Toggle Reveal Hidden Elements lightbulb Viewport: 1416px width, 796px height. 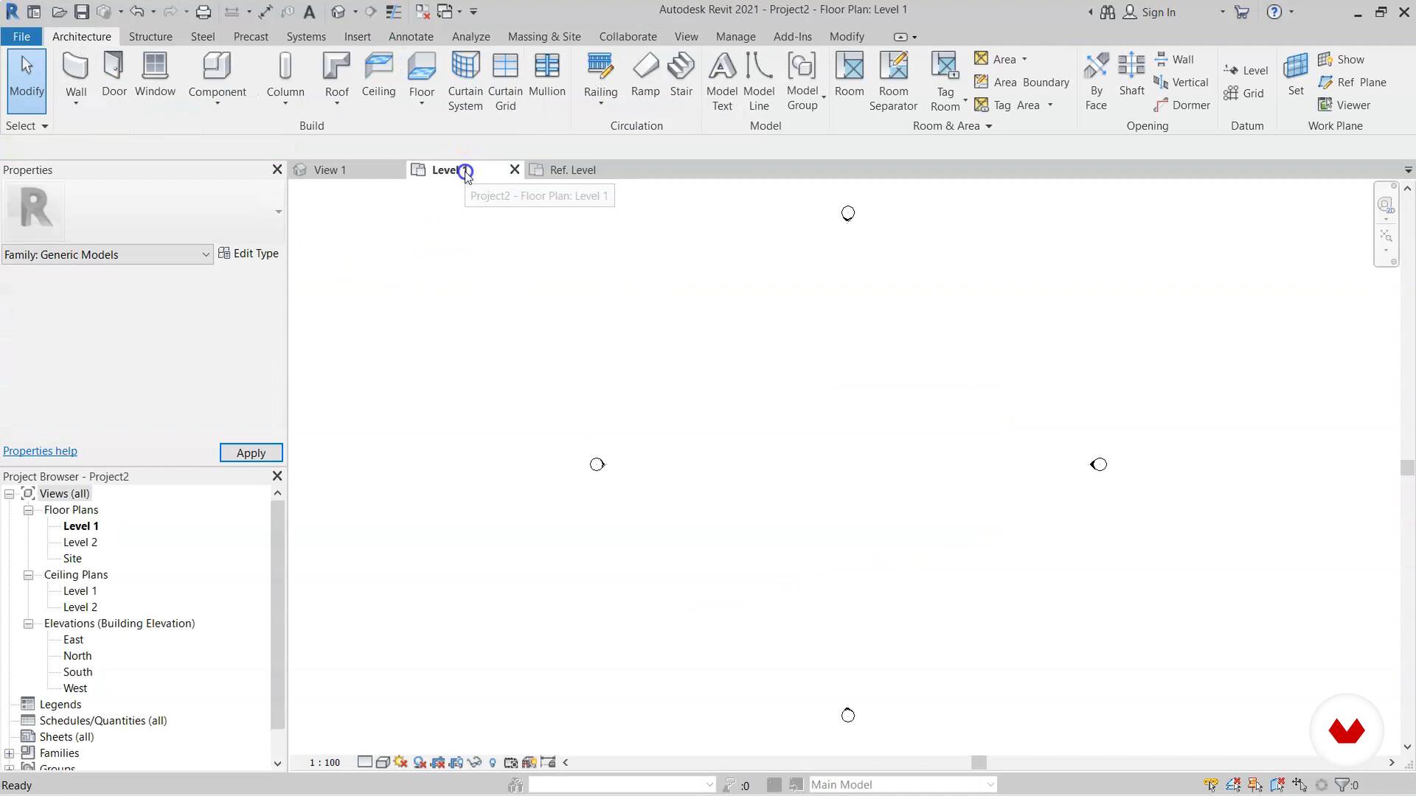pos(493,762)
